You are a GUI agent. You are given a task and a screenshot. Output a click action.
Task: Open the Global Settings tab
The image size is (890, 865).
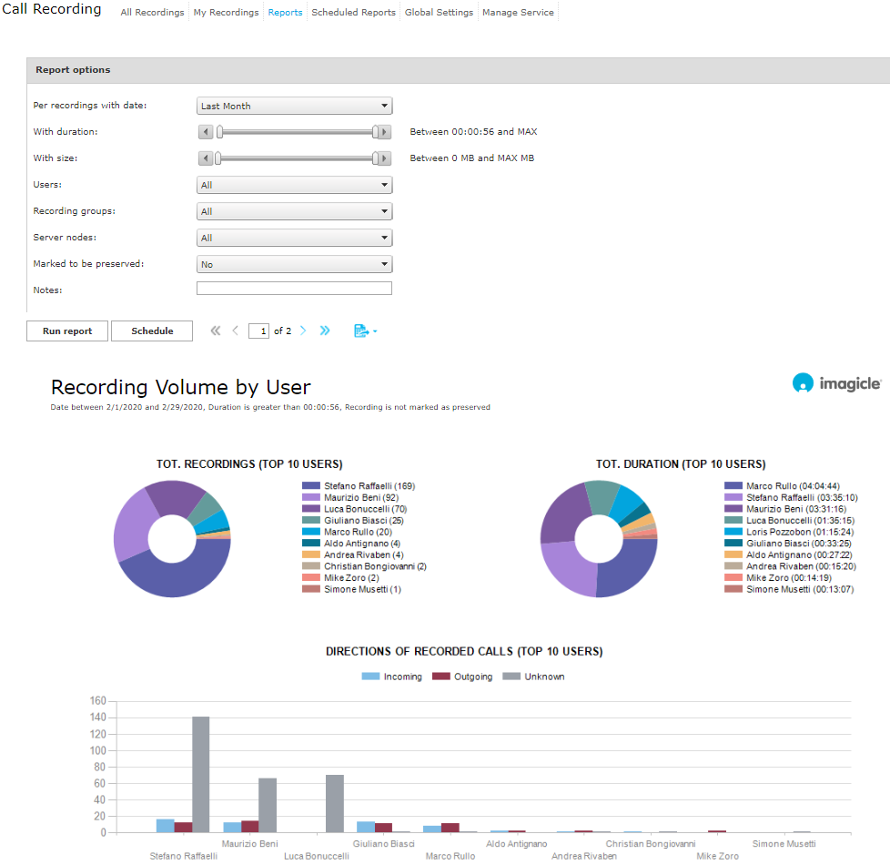[x=439, y=13]
